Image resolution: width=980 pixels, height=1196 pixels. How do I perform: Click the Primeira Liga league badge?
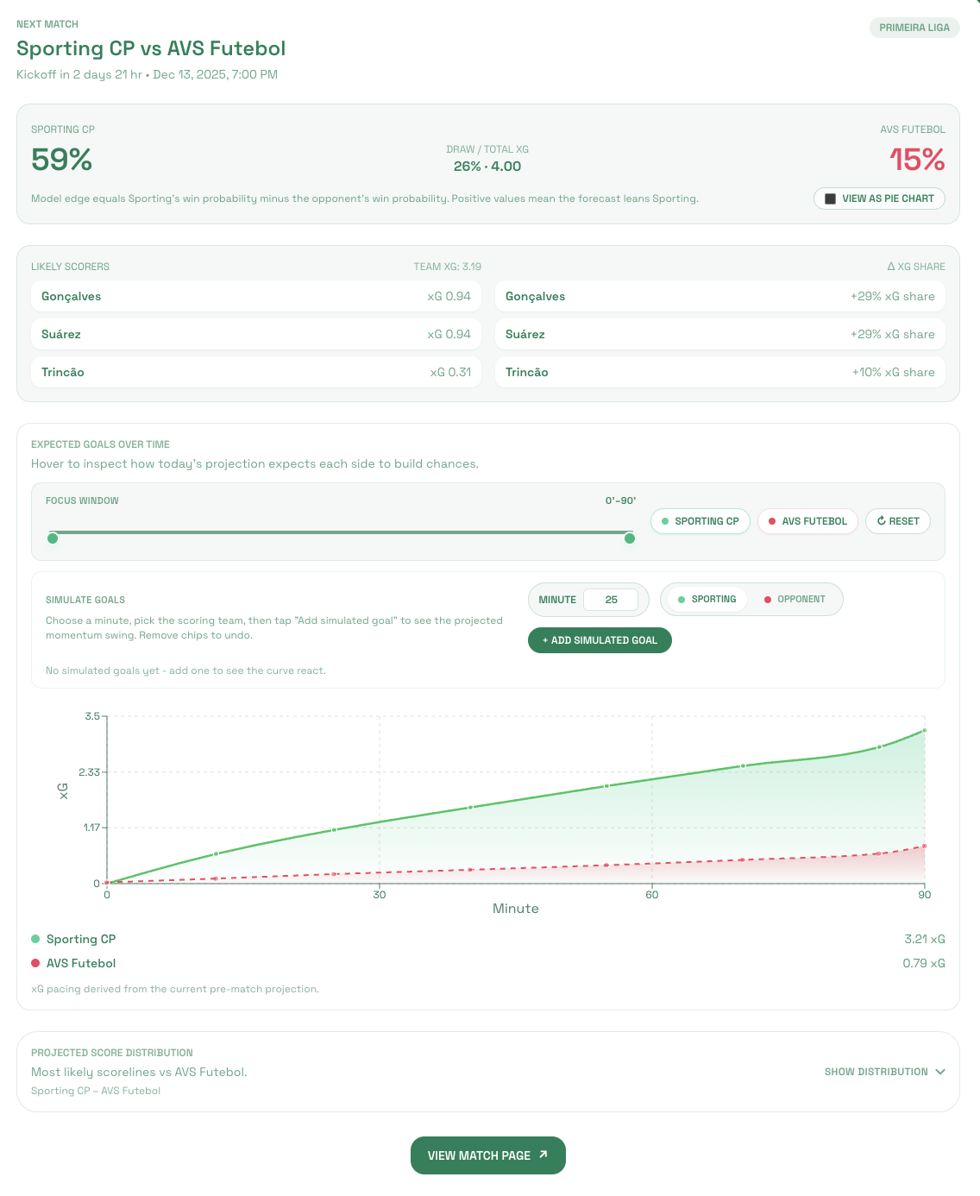pos(914,28)
